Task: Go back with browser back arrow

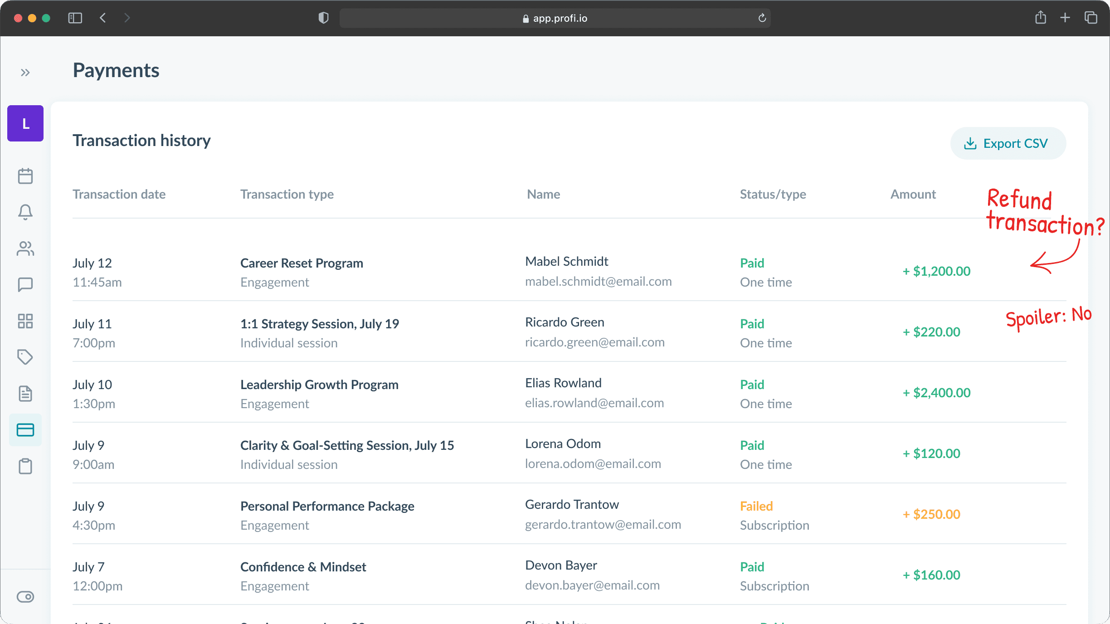Action: (103, 18)
